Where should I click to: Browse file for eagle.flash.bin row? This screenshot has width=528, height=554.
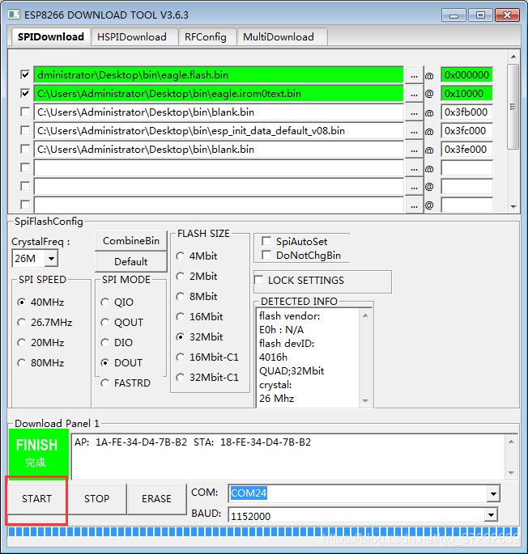(414, 75)
